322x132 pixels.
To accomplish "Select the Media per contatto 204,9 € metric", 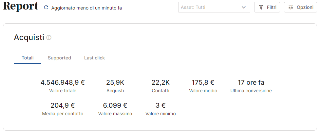I will click(63, 109).
